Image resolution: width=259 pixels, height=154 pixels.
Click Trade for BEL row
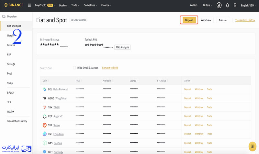click(209, 89)
